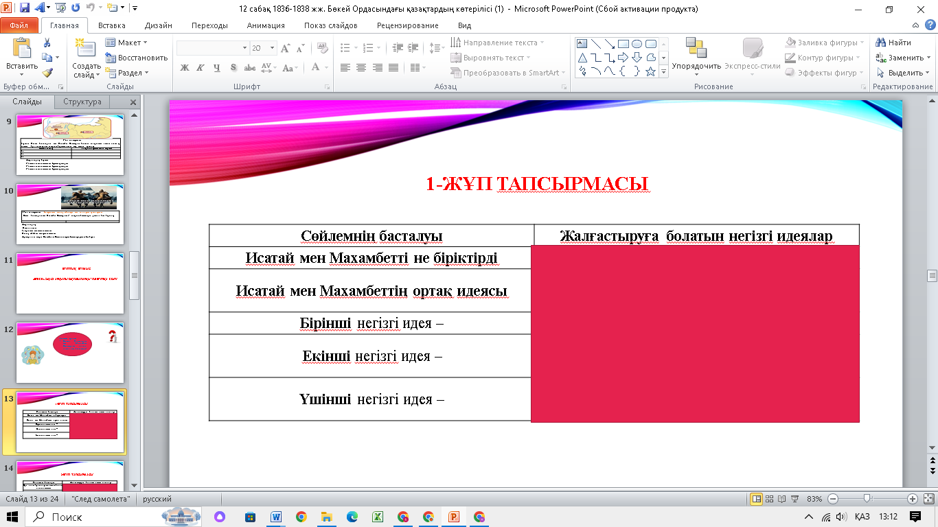Open the Windows Start menu
The width and height of the screenshot is (938, 527).
13,517
